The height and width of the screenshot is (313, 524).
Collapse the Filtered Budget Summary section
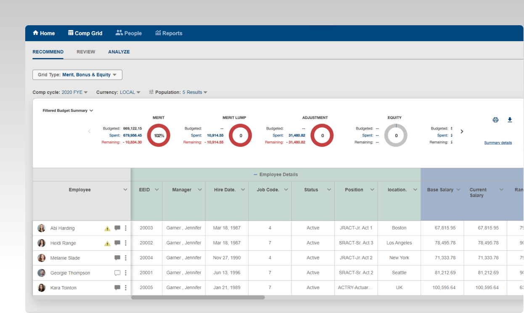coord(91,110)
